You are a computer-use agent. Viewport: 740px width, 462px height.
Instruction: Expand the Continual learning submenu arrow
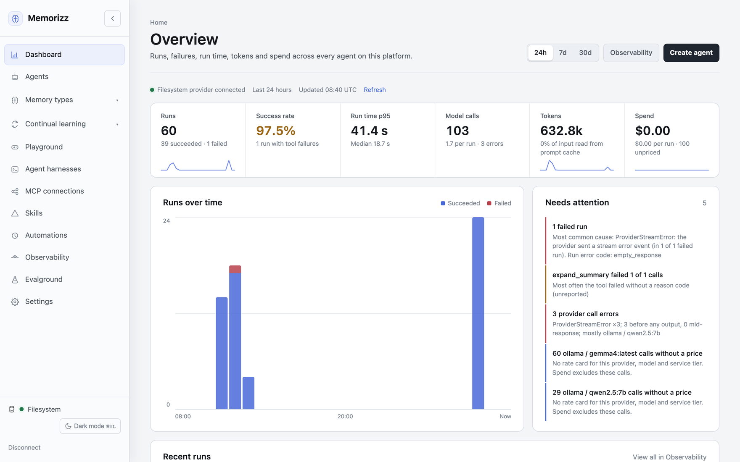pos(117,124)
